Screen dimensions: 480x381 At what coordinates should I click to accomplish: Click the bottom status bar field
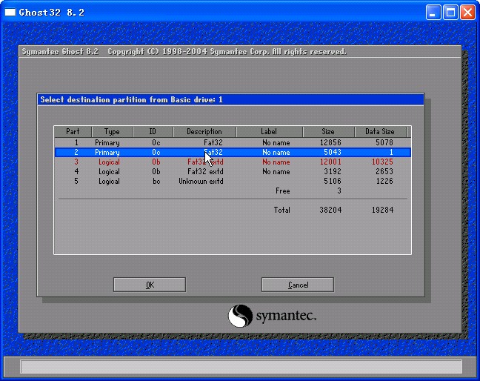click(x=240, y=366)
